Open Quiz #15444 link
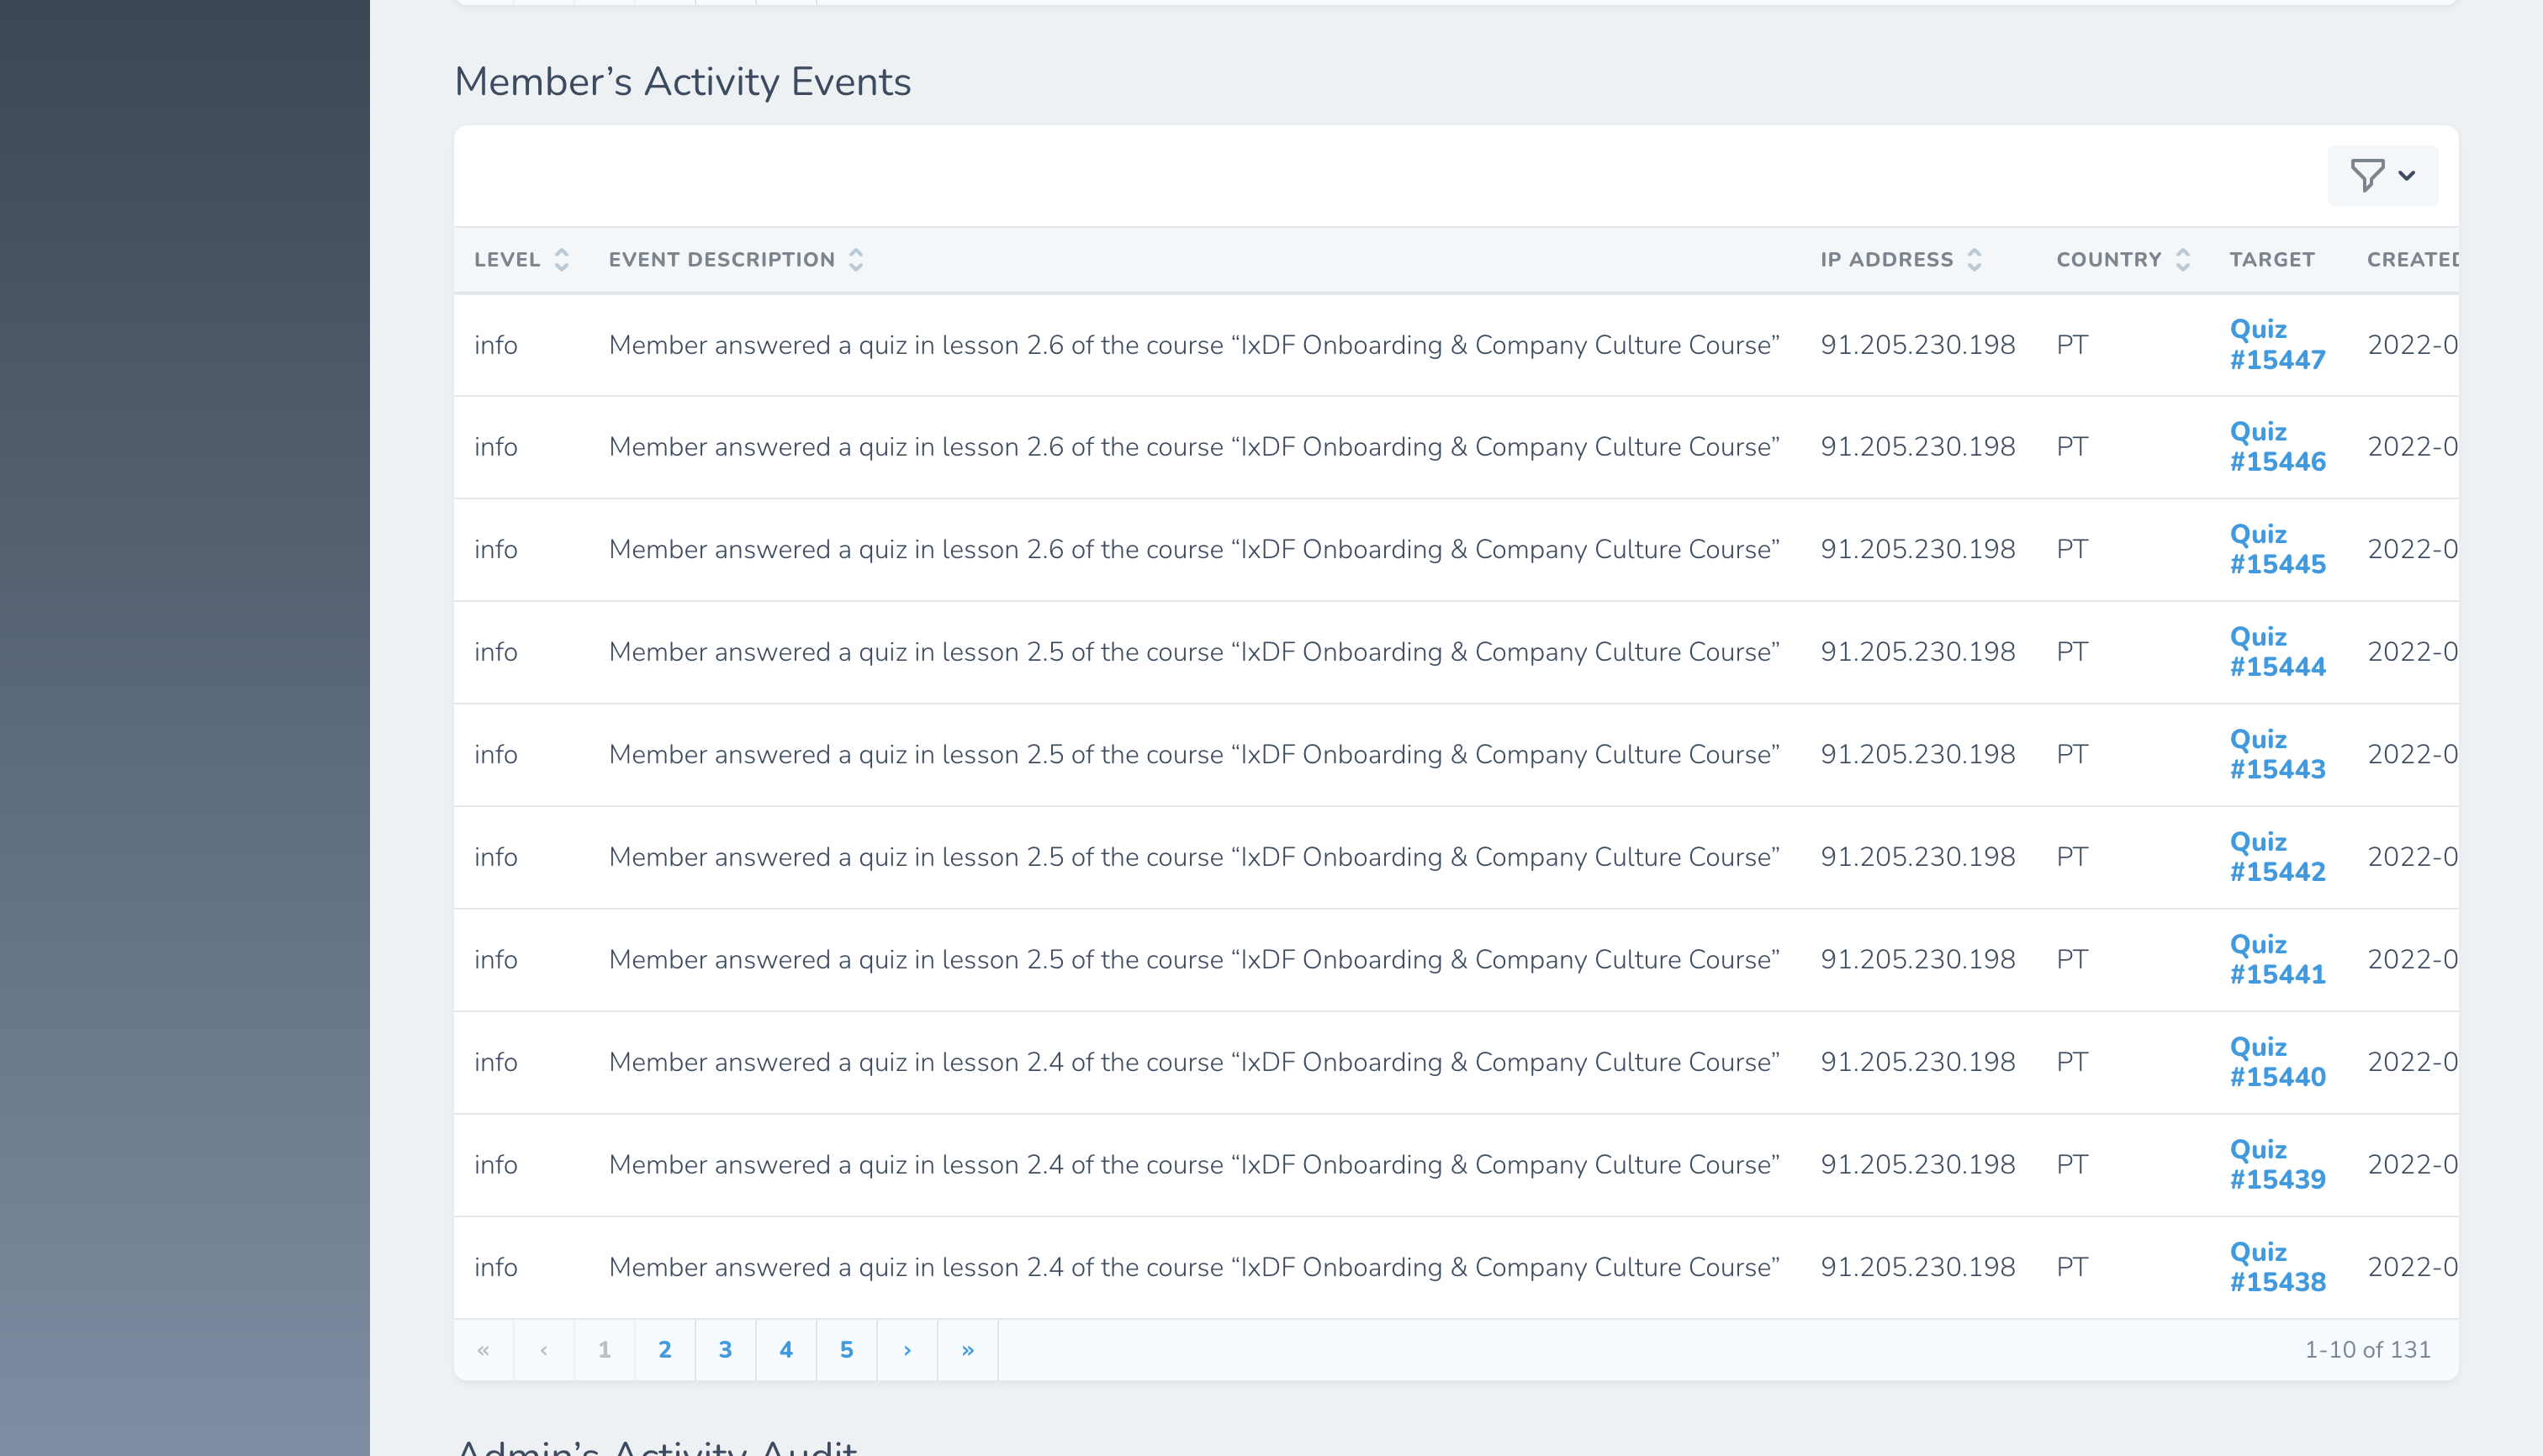The width and height of the screenshot is (2543, 1456). [2277, 652]
